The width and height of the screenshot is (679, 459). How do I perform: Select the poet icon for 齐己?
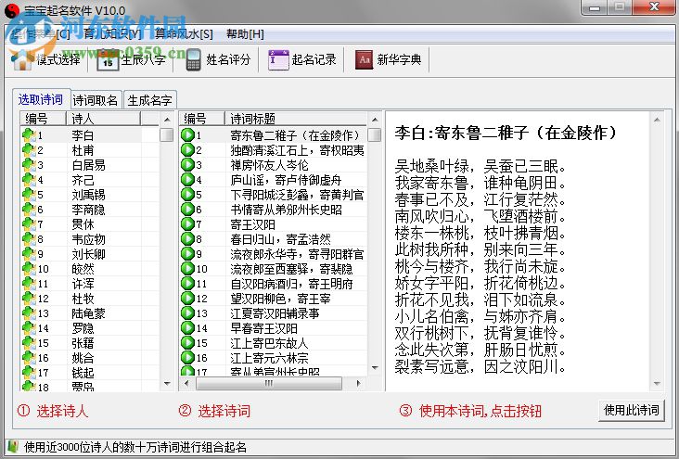point(29,180)
